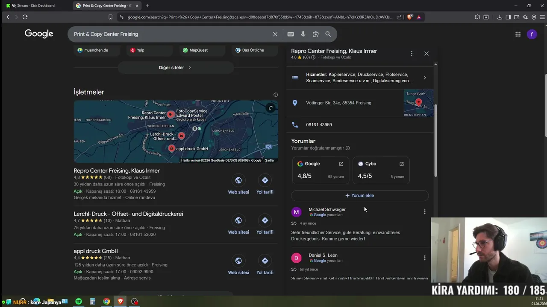Edit the 'Print & Copy Center Freising' search field
The height and width of the screenshot is (307, 547).
[171, 34]
